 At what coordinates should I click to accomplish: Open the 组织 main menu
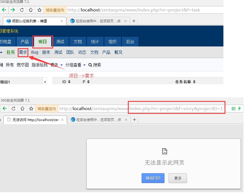tap(112, 42)
